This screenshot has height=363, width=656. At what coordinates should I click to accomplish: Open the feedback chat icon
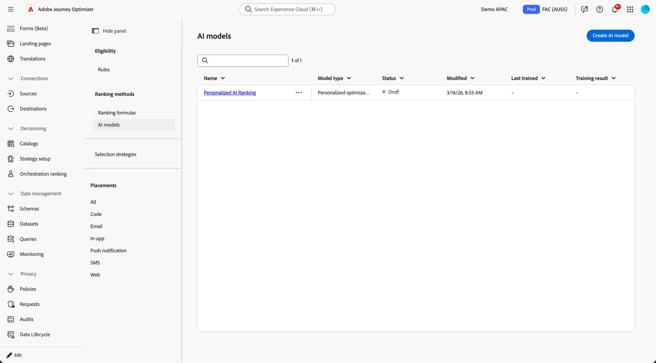(584, 9)
